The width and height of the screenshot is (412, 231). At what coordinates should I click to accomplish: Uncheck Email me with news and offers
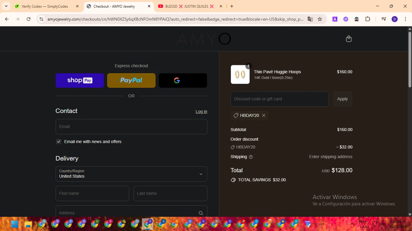pos(59,142)
